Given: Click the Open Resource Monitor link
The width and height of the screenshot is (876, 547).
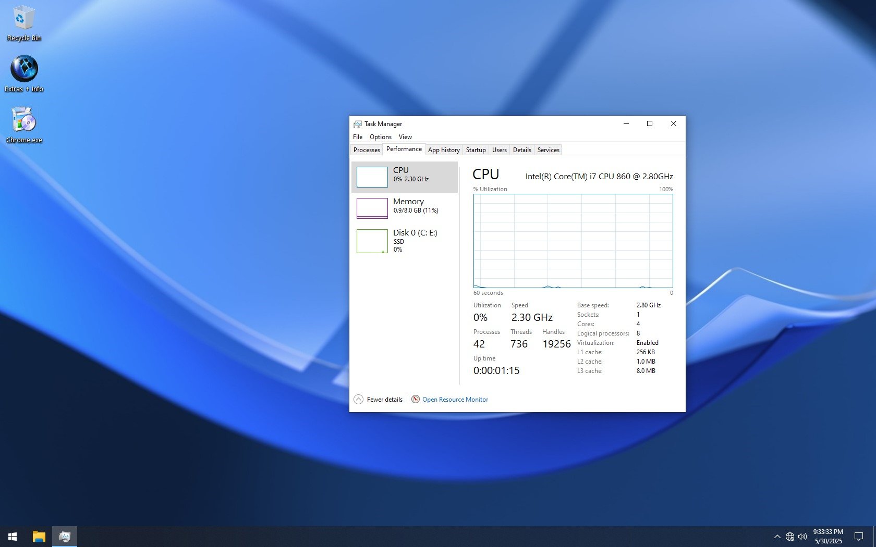Looking at the screenshot, I should (455, 400).
